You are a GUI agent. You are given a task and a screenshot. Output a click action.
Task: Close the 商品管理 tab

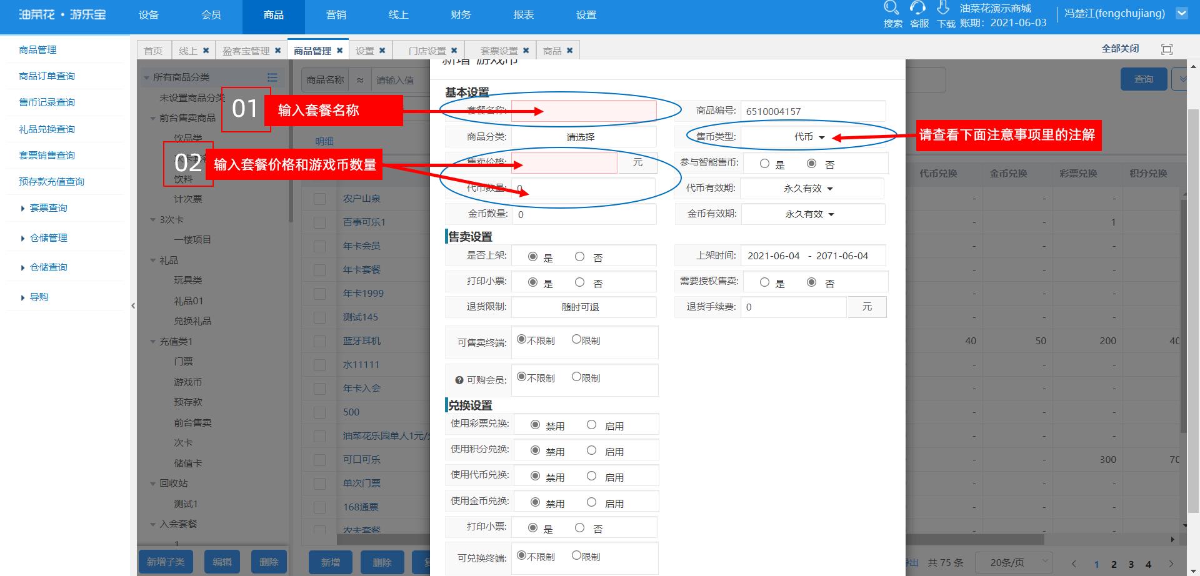tap(339, 51)
